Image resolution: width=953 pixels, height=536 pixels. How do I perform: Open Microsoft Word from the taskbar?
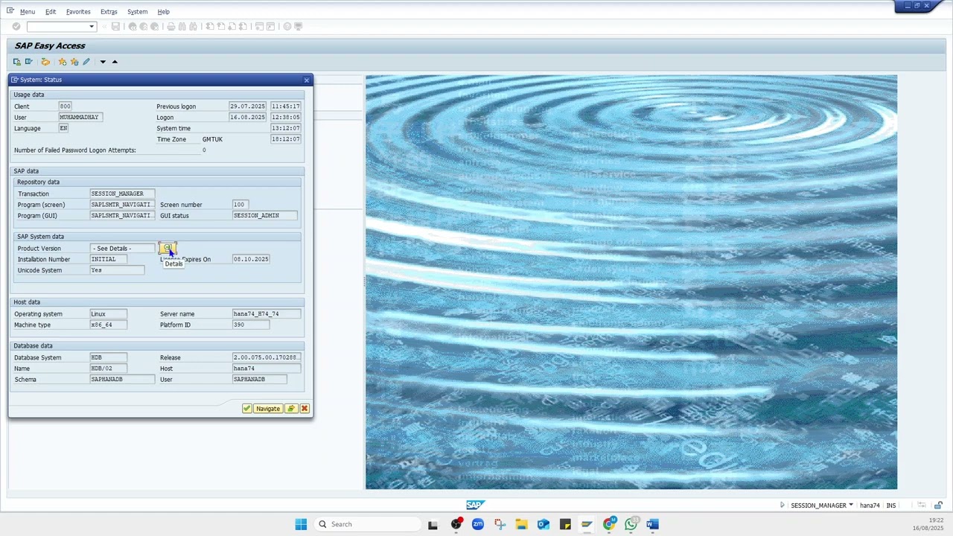click(653, 524)
